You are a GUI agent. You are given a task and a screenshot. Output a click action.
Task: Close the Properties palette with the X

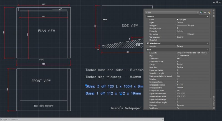(x=214, y=10)
